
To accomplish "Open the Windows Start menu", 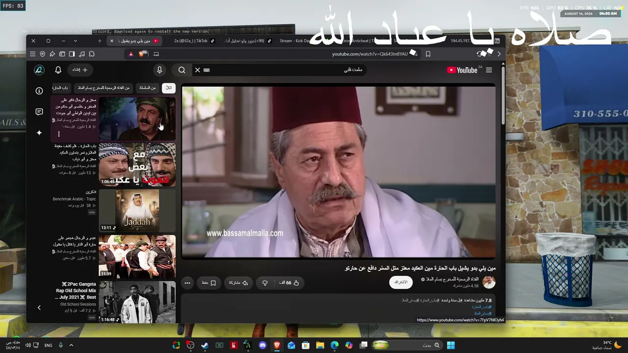I will [451, 345].
